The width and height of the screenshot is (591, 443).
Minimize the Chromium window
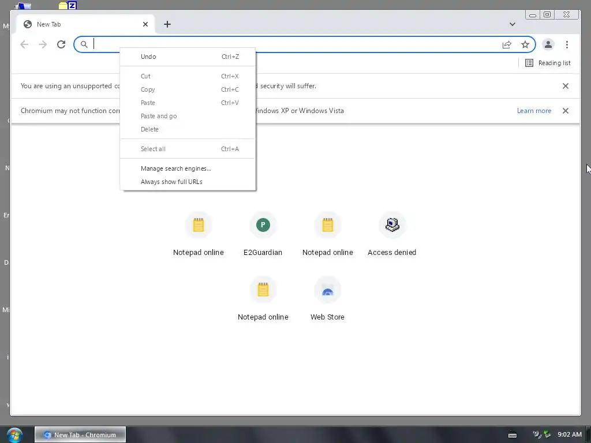point(533,14)
